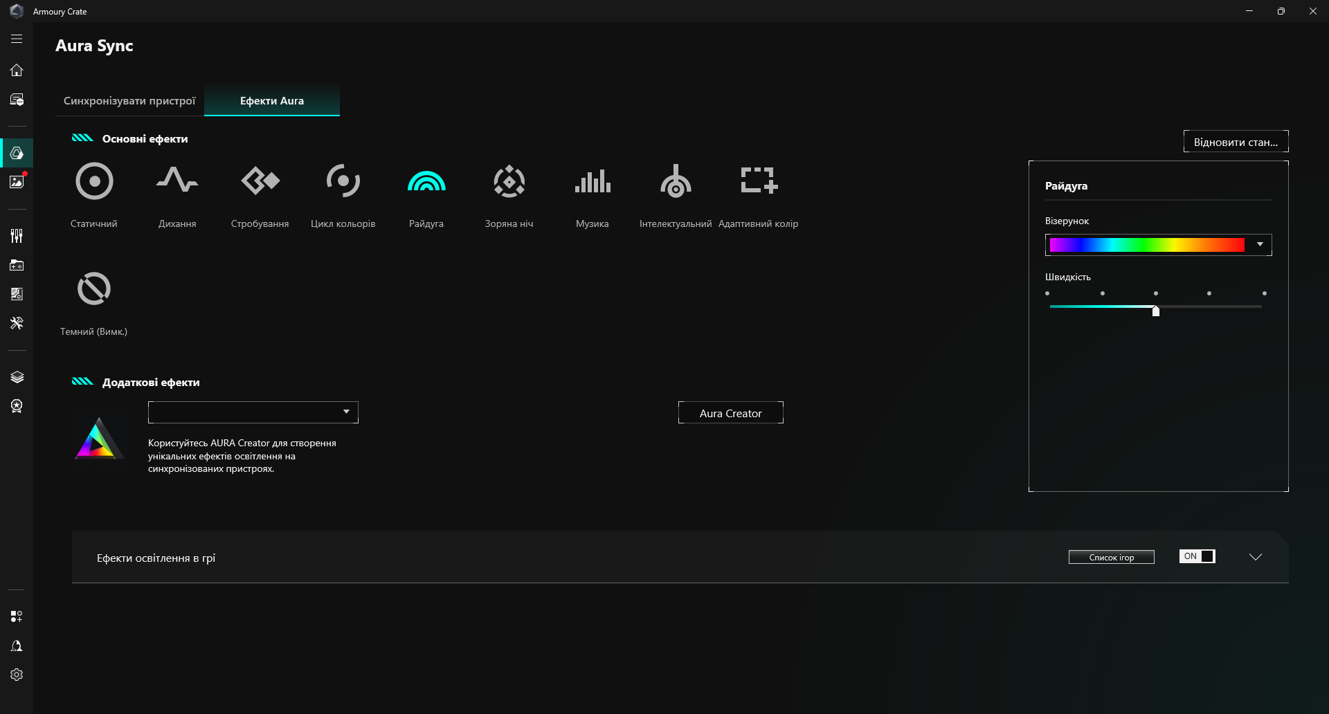1329x714 pixels.
Task: Select the Дихання lighting effect
Action: pos(177,195)
